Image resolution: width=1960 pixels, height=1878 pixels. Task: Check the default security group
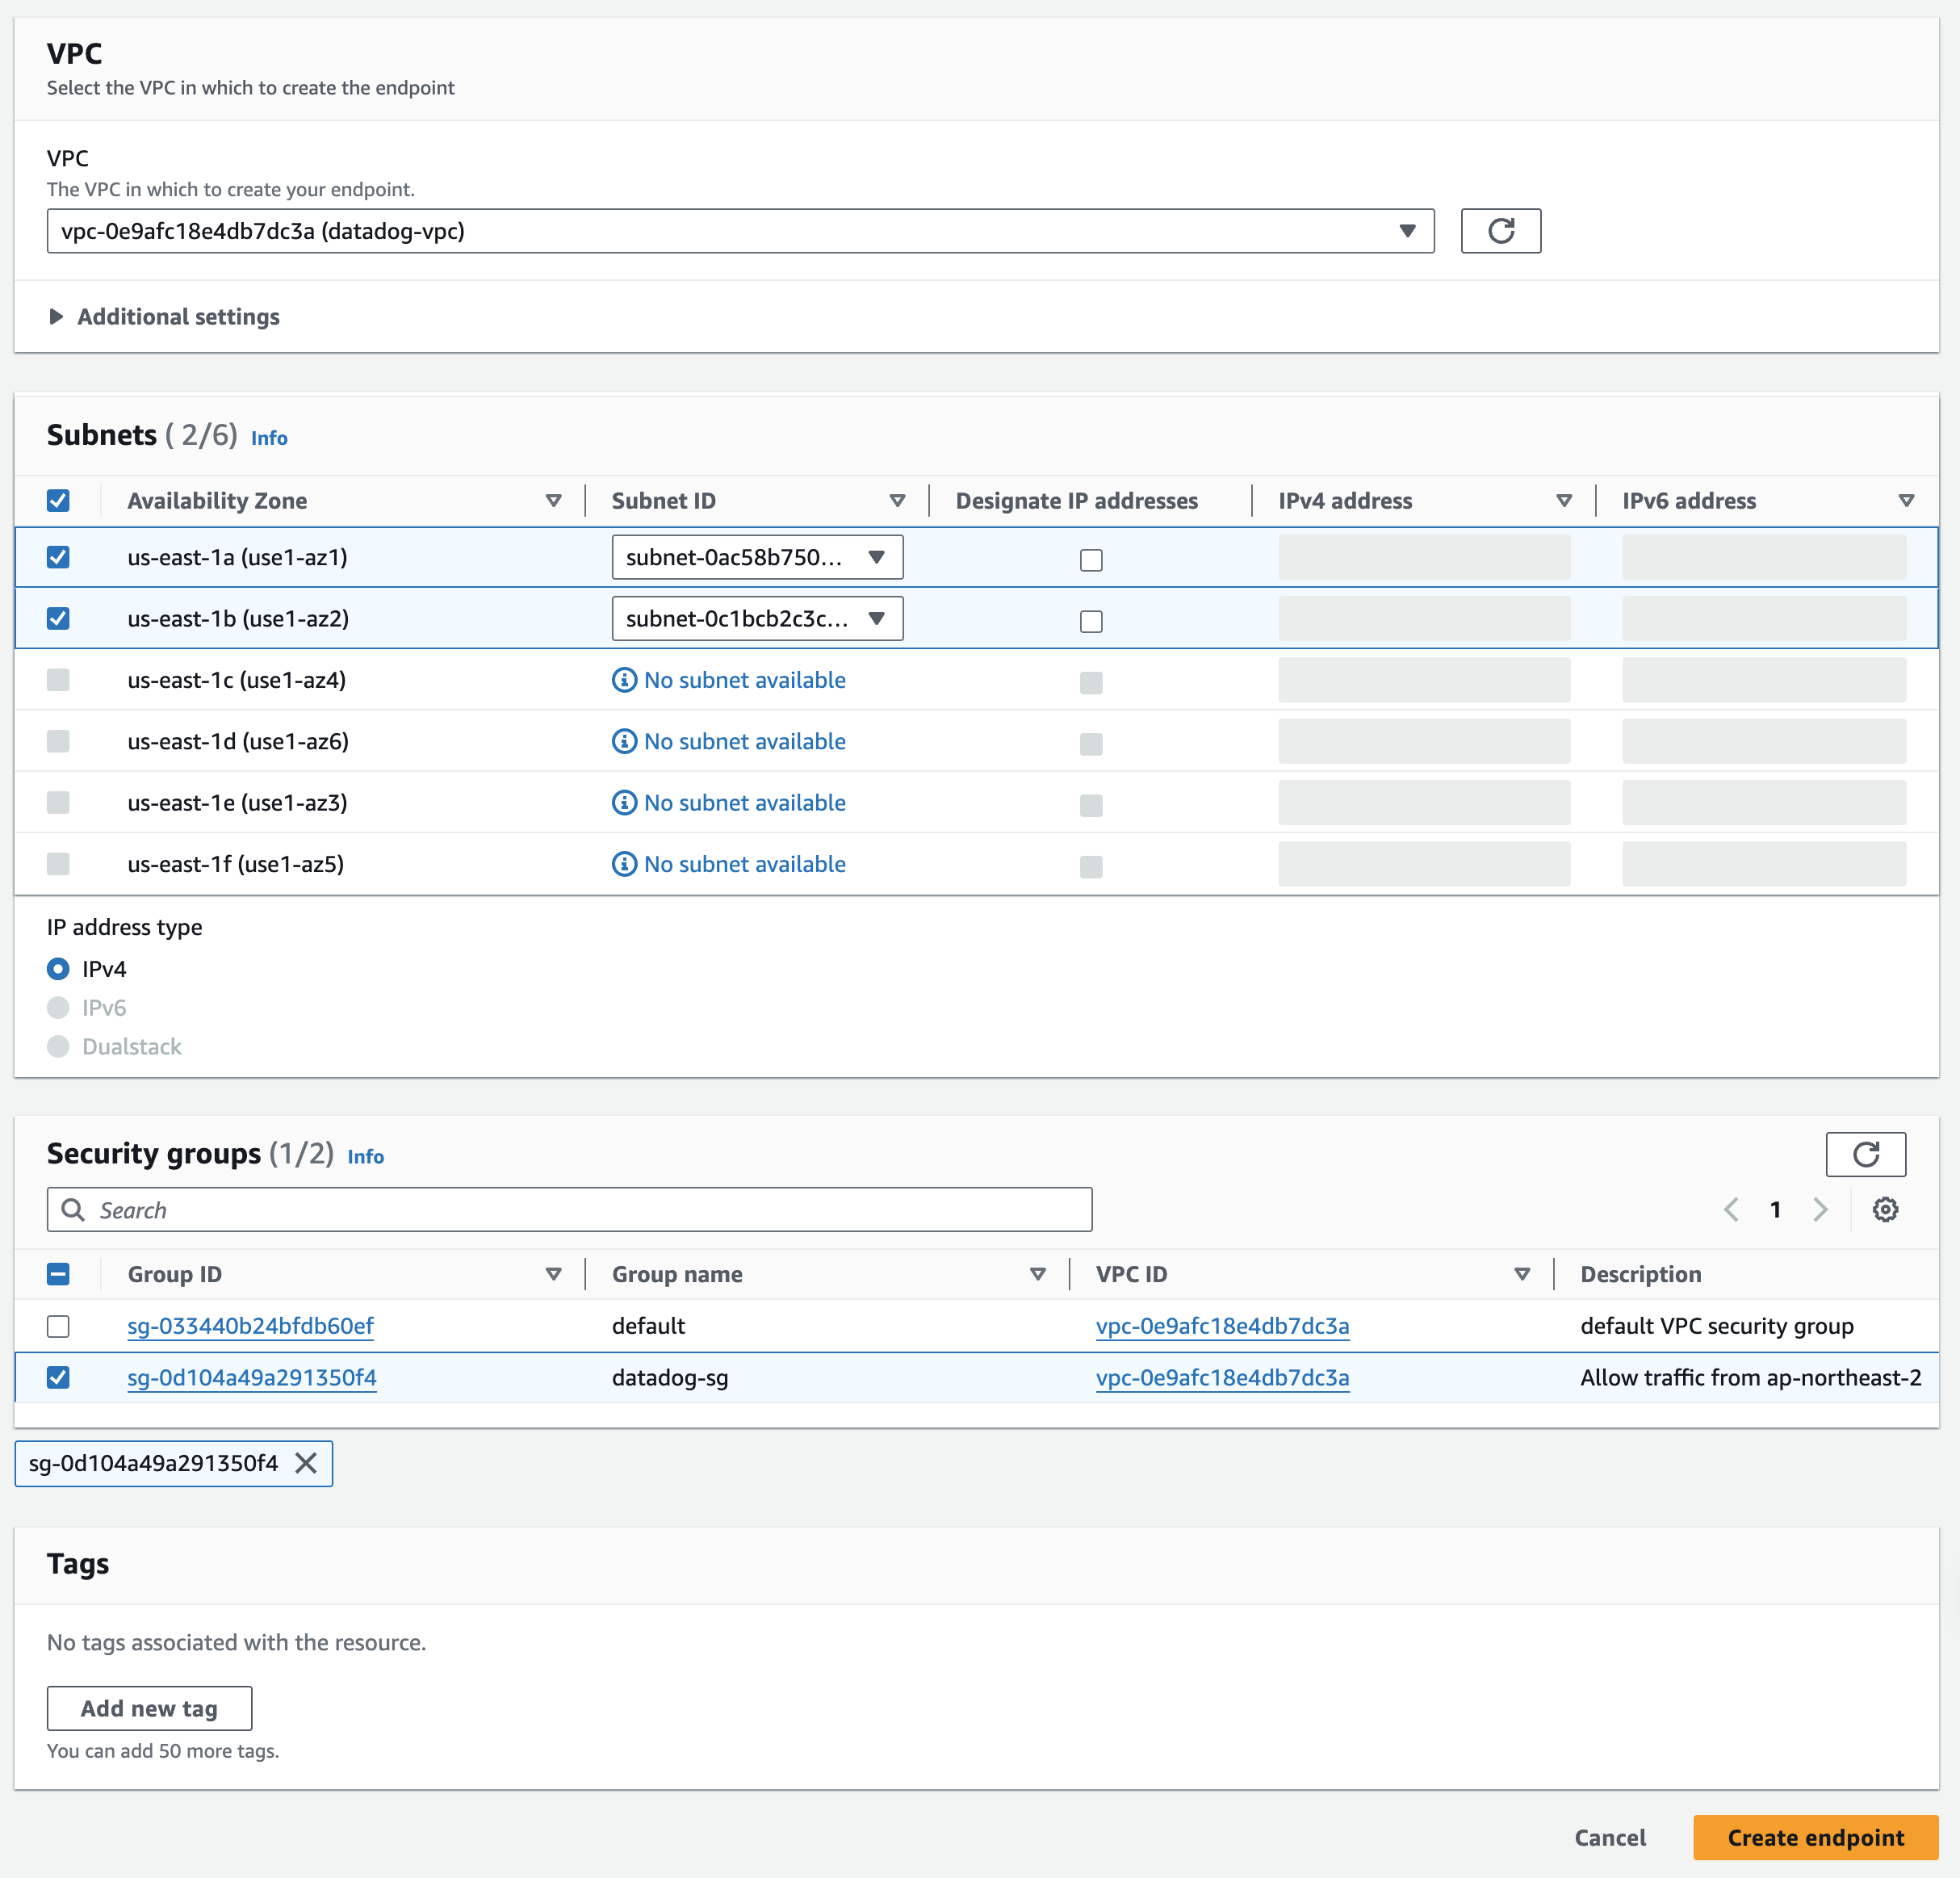58,1326
